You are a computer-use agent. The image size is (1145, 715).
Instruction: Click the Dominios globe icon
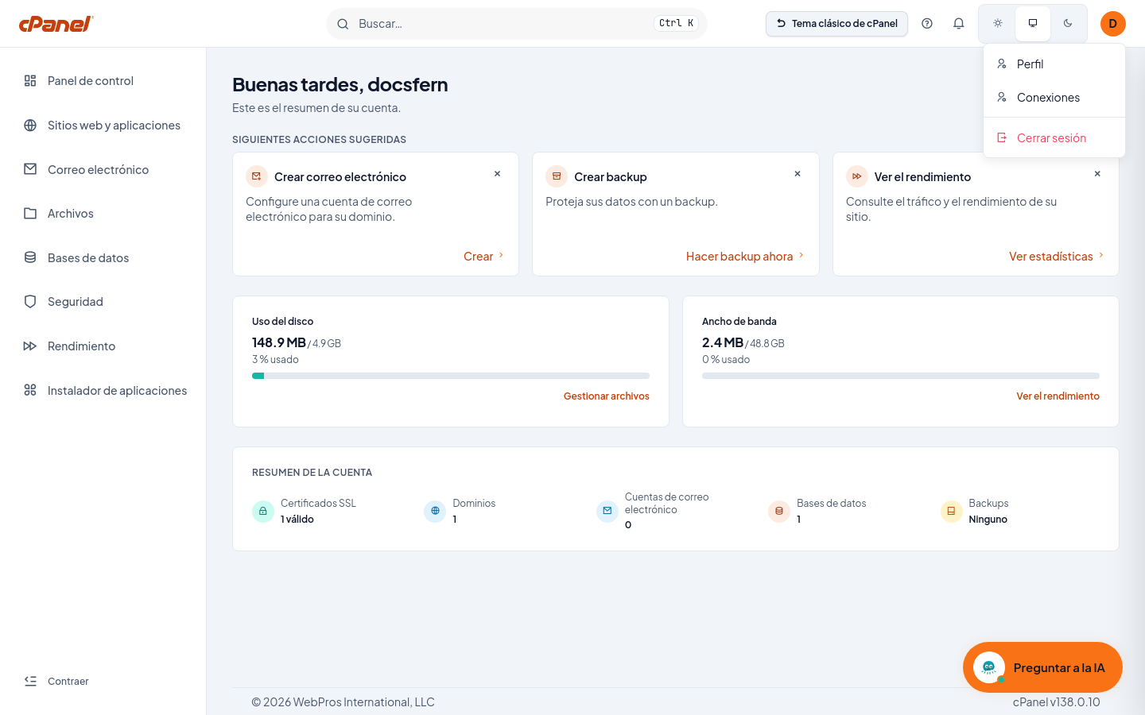point(435,512)
